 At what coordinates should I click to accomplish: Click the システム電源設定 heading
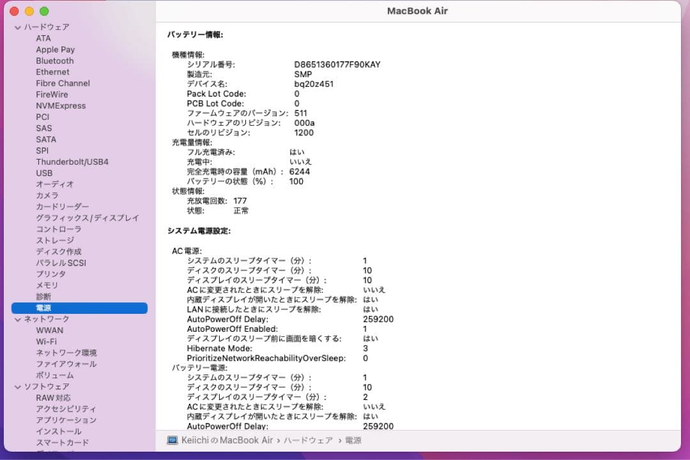199,231
